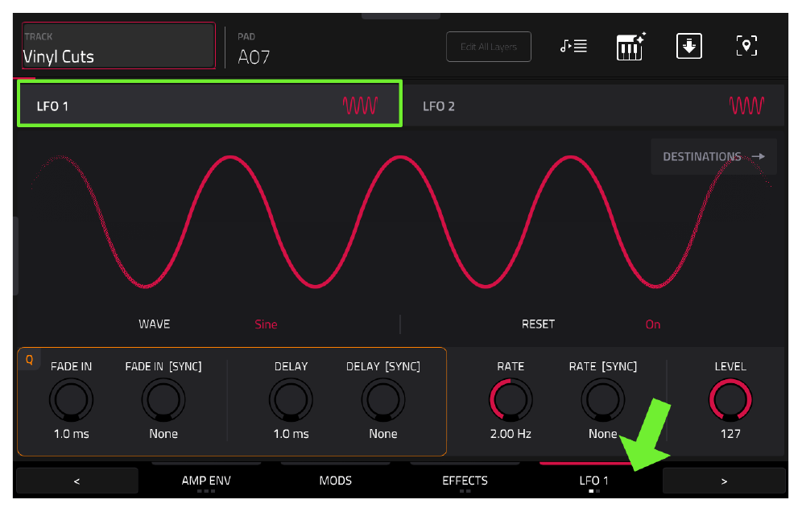Screen dimensions: 802x512
Task: Click the RATE knob
Action: [x=511, y=400]
